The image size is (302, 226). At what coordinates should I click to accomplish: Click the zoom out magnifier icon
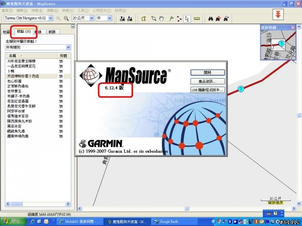[x=66, y=18]
